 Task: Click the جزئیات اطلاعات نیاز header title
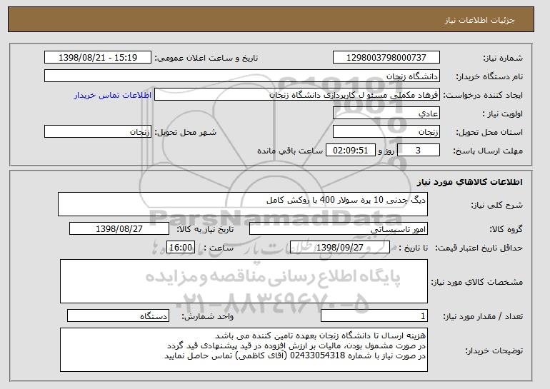pyautogui.click(x=479, y=20)
